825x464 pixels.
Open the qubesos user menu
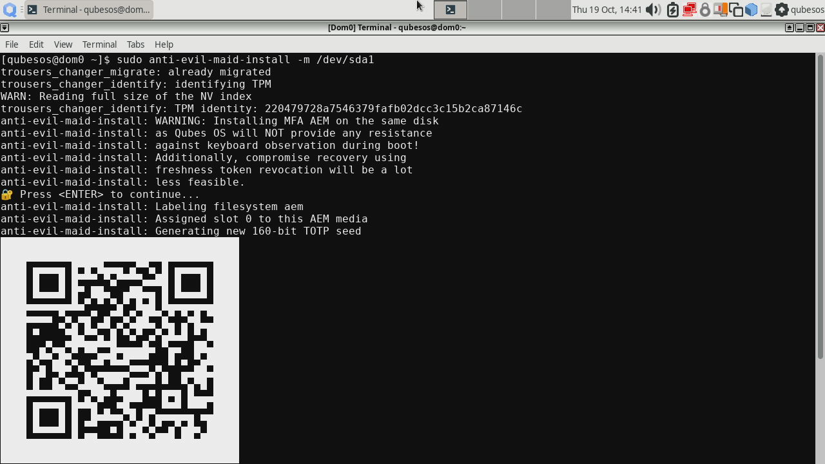pyautogui.click(x=807, y=10)
